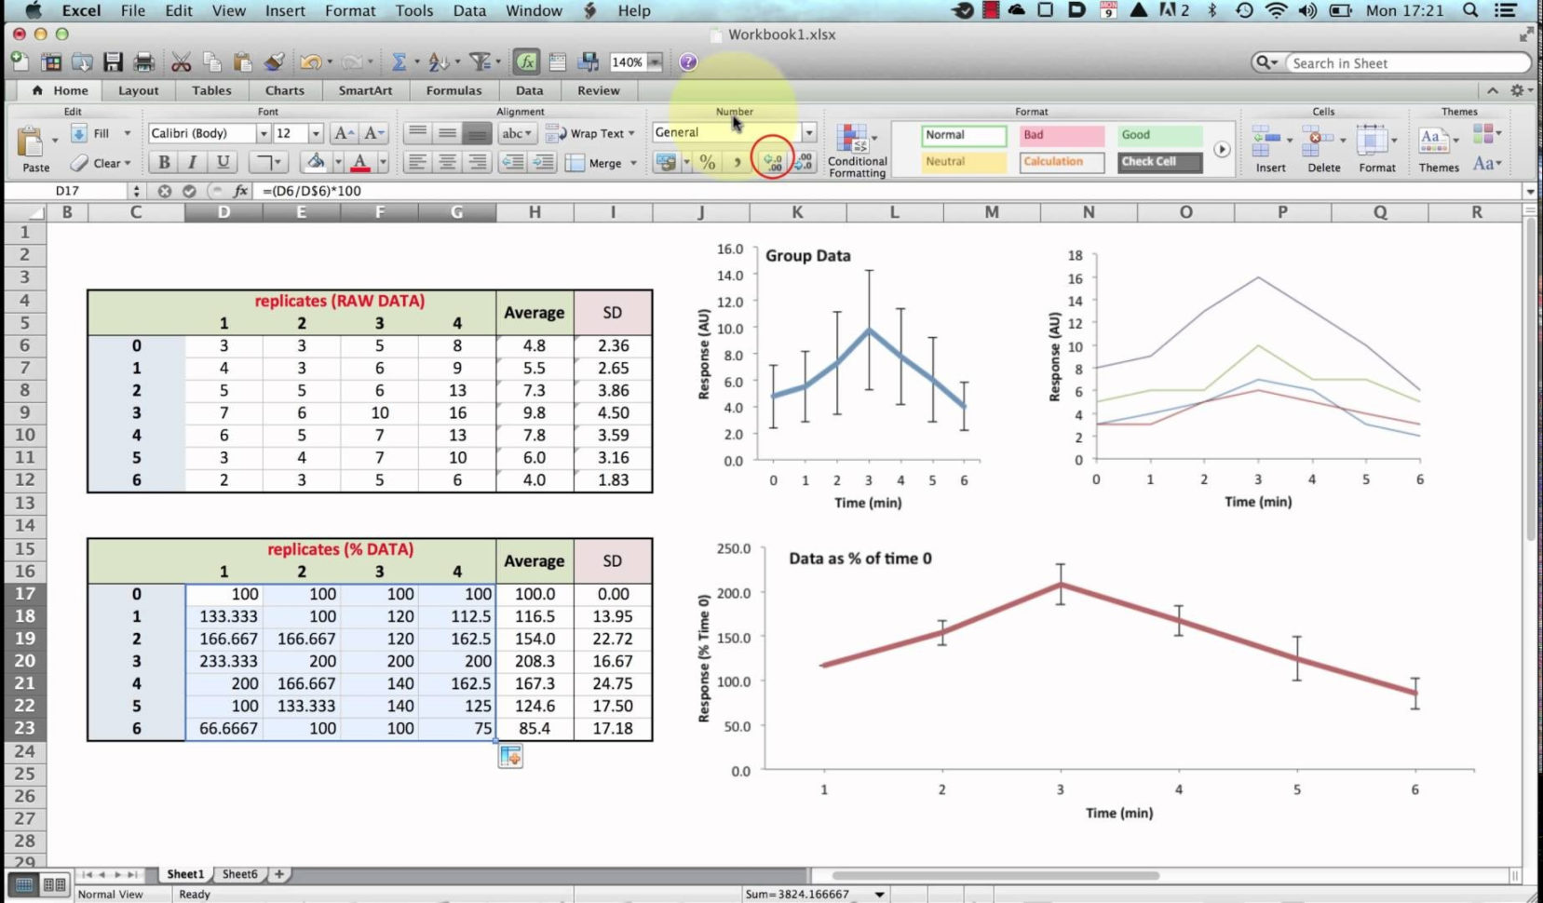
Task: Click the Filter funnel icon
Action: click(x=480, y=61)
